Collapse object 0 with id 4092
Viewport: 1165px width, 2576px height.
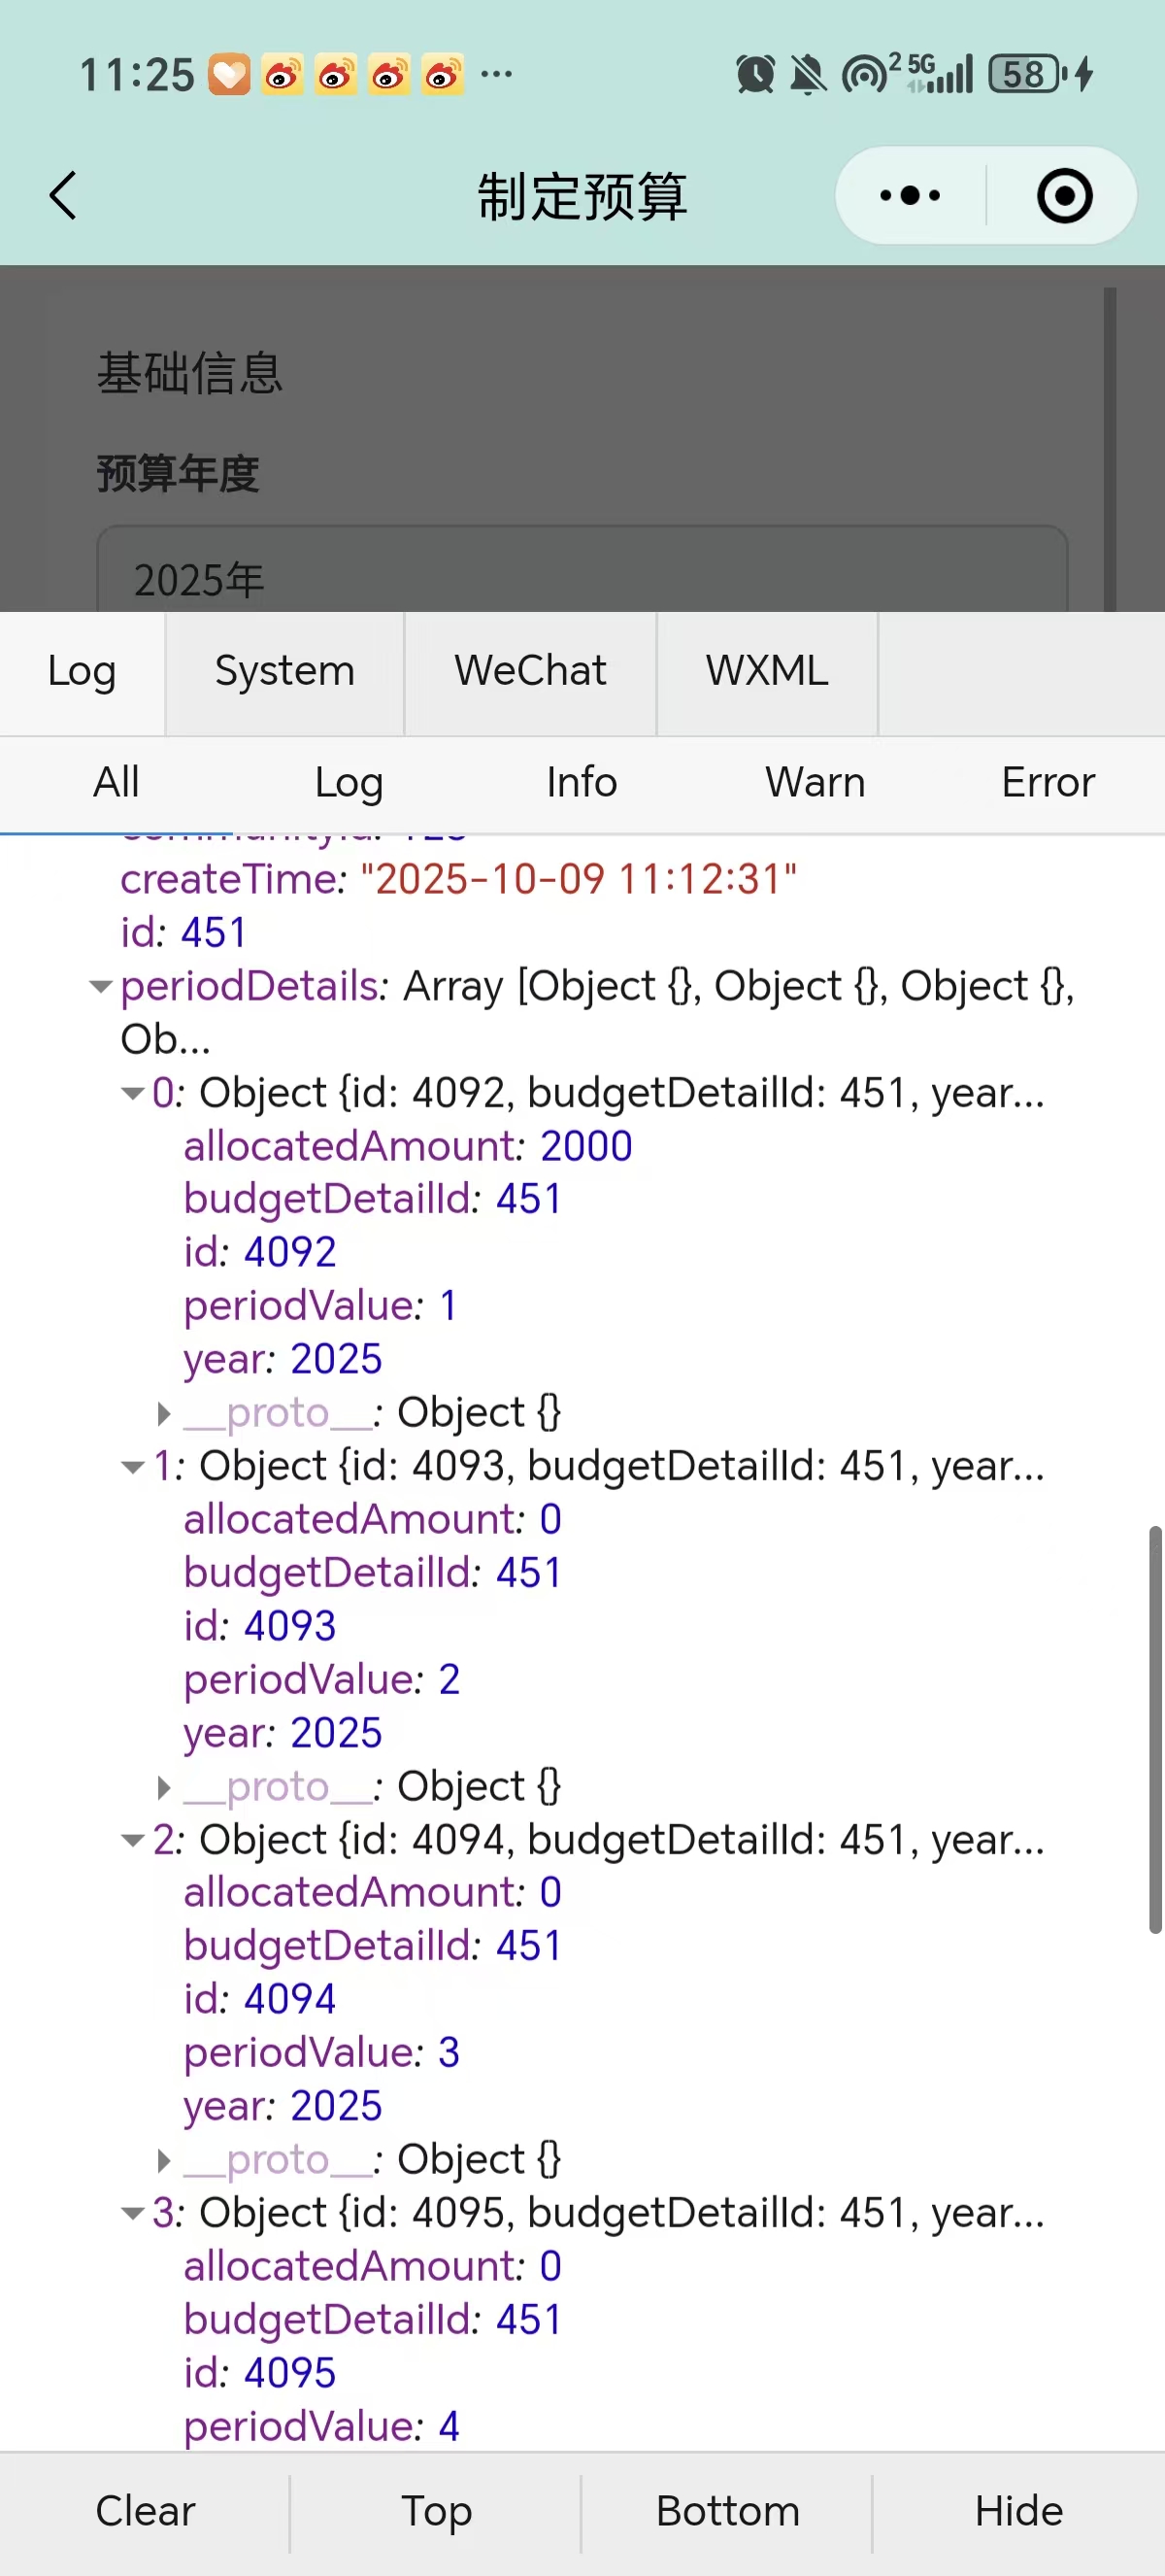coord(132,1093)
